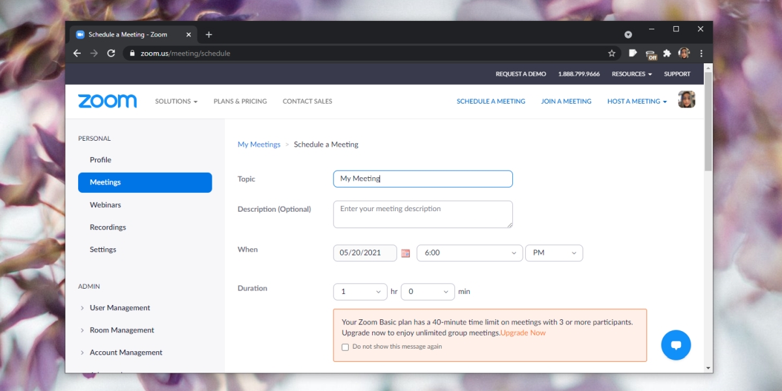Click the Topic input field

tap(423, 179)
